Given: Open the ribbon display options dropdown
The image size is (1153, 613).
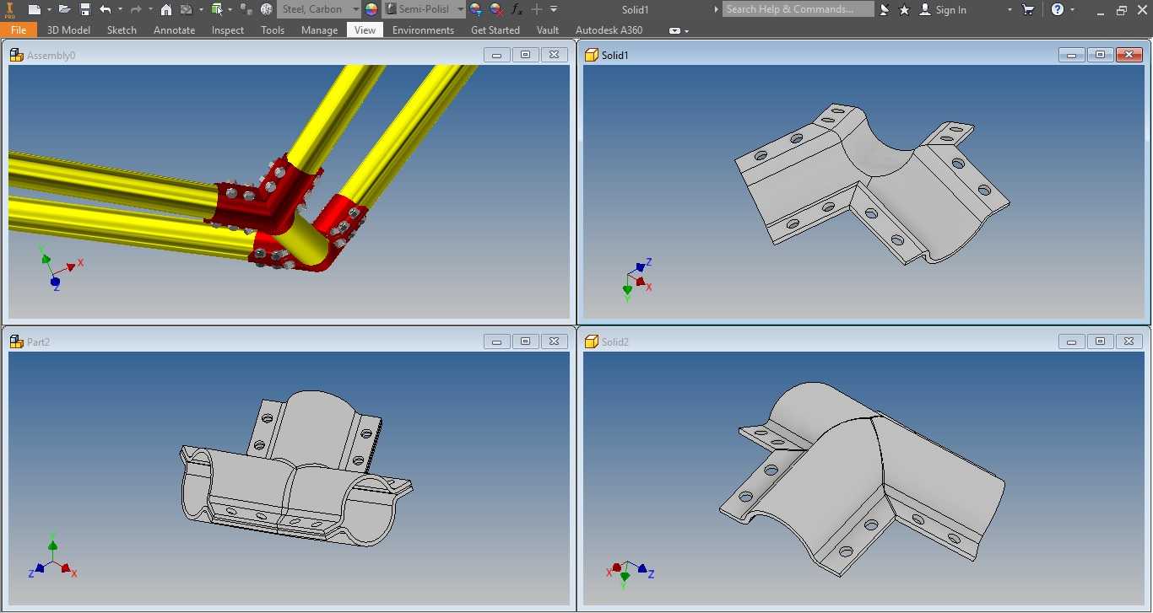Looking at the screenshot, I should click(679, 30).
